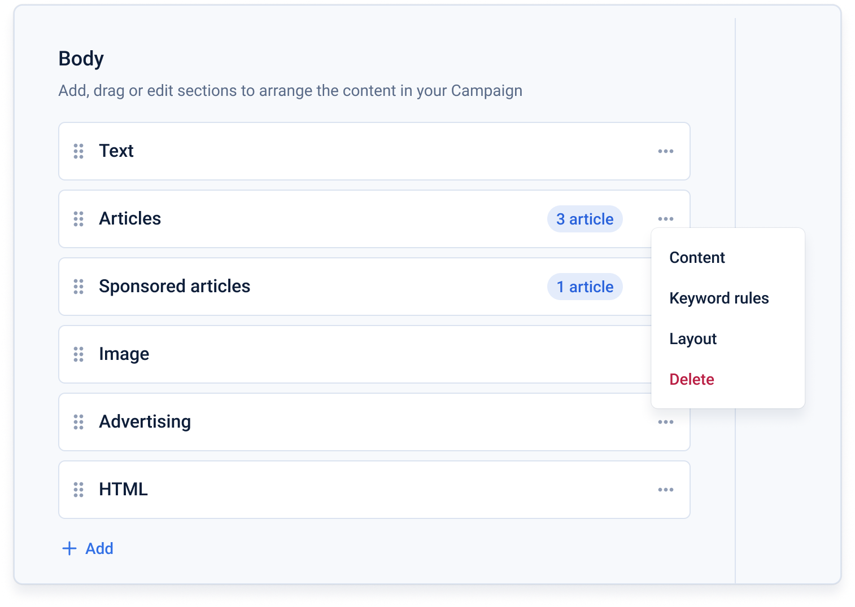The width and height of the screenshot is (855, 607).
Task: Click the 3 article badge
Action: pyautogui.click(x=584, y=219)
